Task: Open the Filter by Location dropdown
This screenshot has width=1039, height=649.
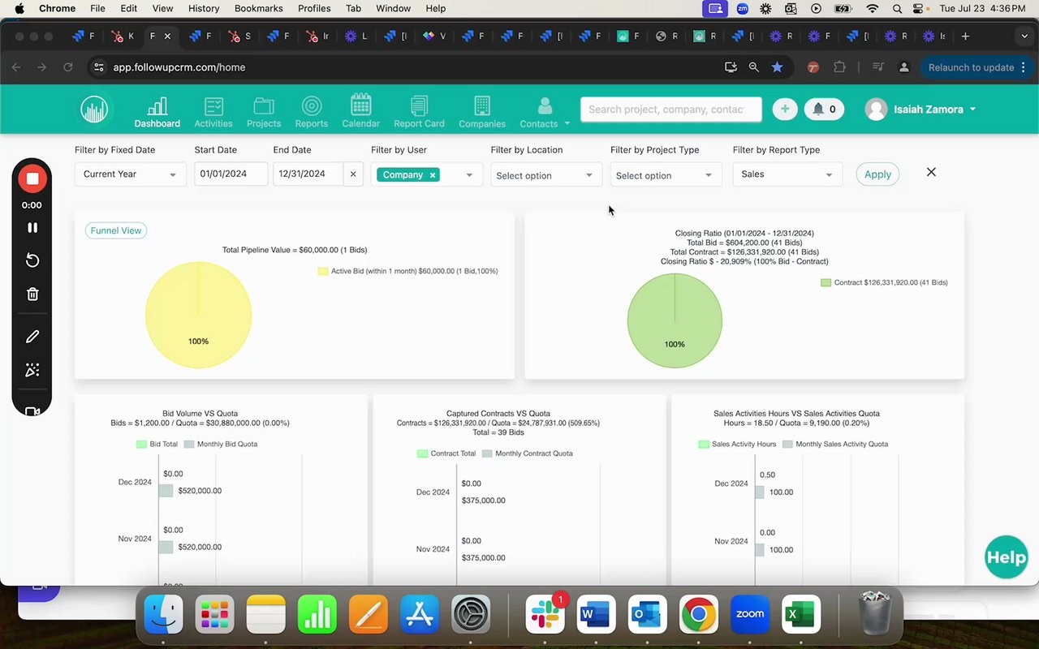Action: [545, 175]
